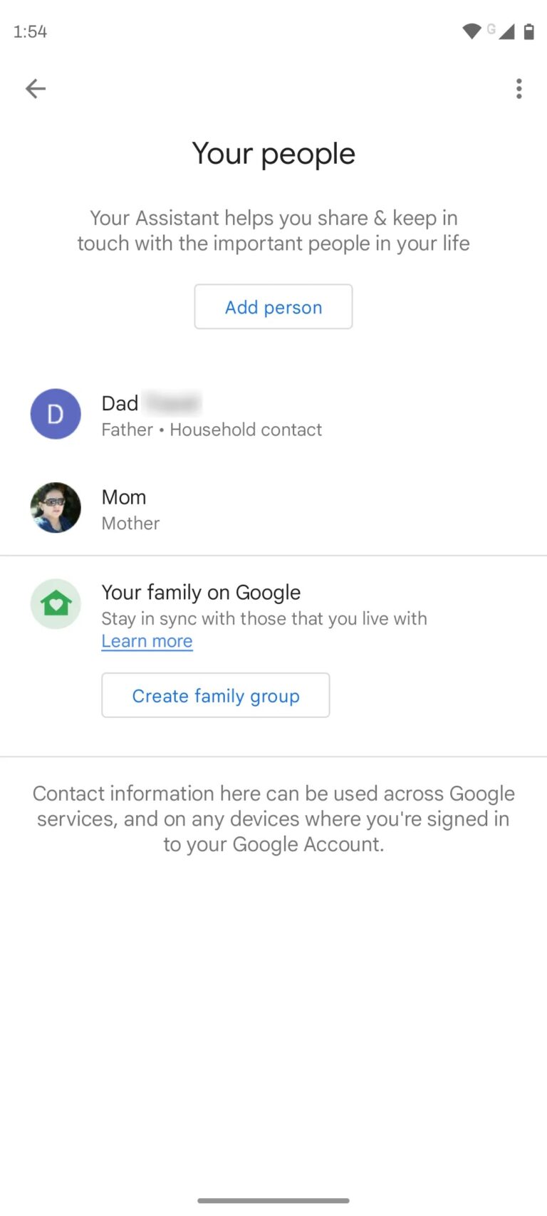This screenshot has width=547, height=1216.
Task: Tap the back arrow
Action: [x=35, y=88]
